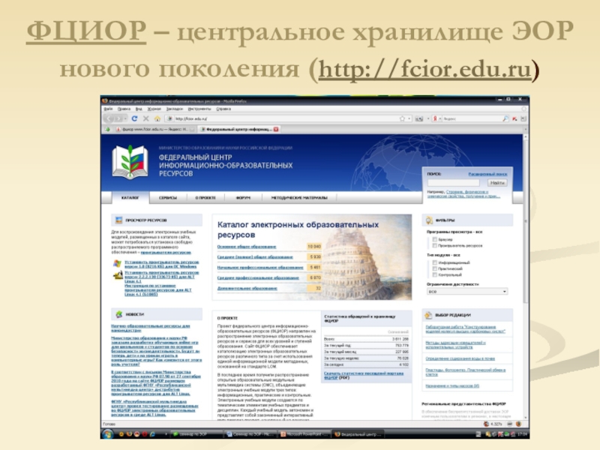Open the Основное общее образование catalog link

[247, 247]
